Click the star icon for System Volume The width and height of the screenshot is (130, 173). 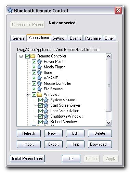(x=46, y=100)
